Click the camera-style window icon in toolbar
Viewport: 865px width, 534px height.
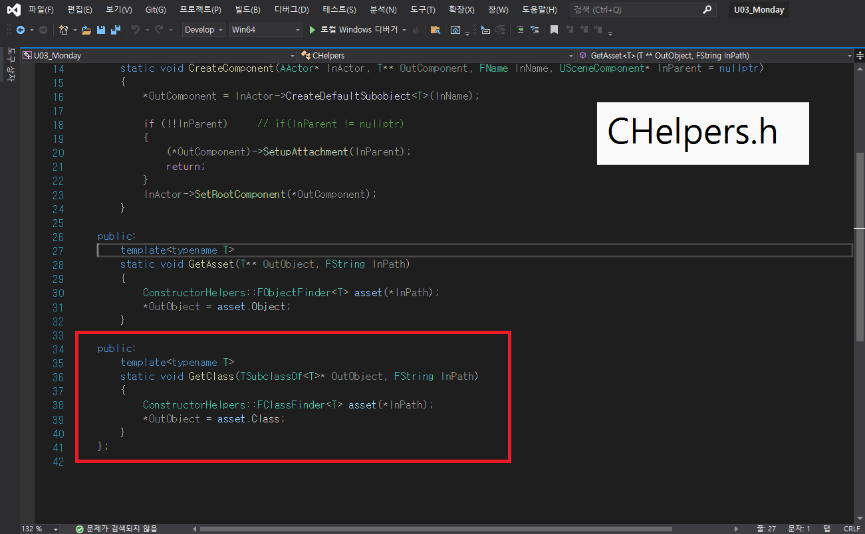(455, 30)
